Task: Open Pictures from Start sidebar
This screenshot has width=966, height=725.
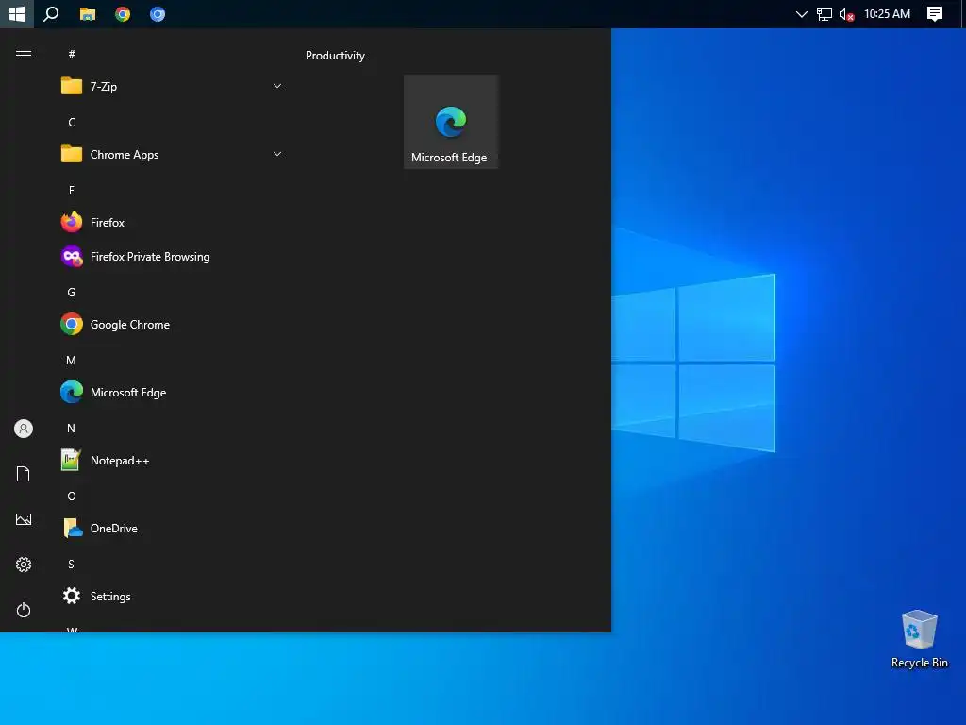Action: coord(24,519)
